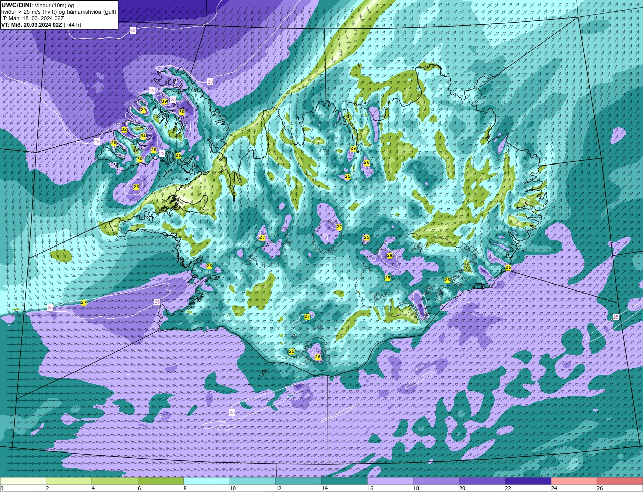Select the yellow 29 gust label

[143, 110]
